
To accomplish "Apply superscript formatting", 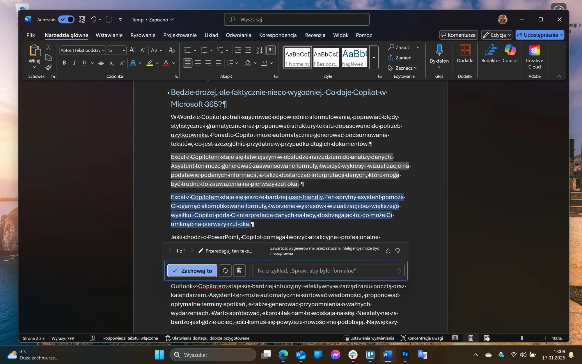I will (122, 63).
